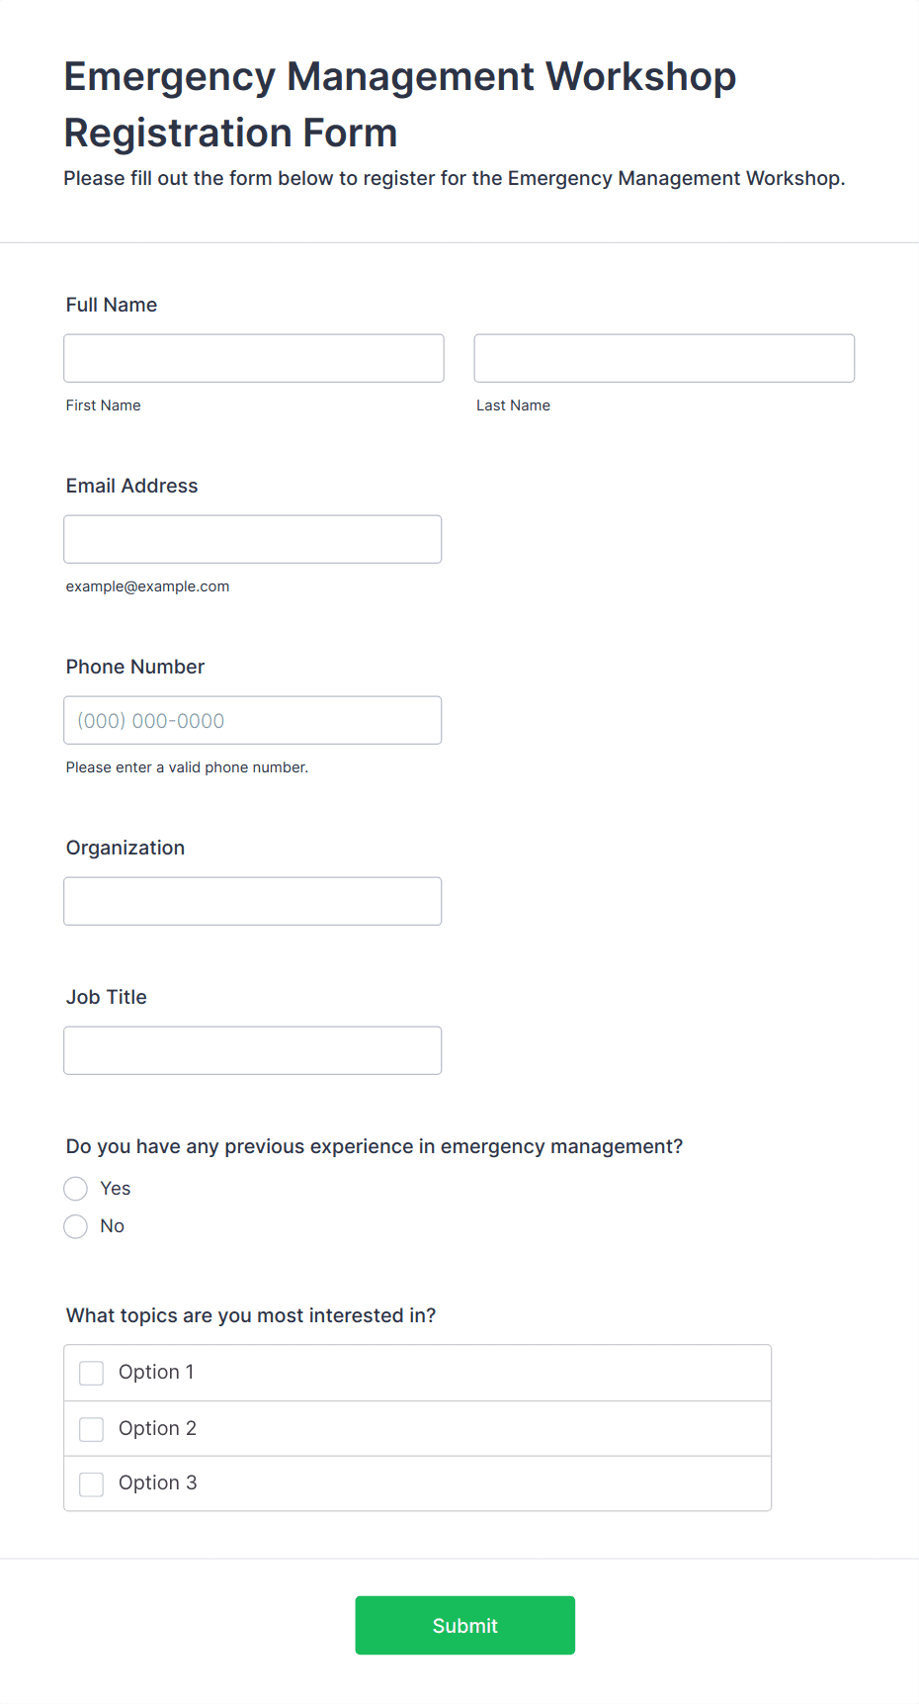This screenshot has width=919, height=1704.
Task: Select the Yes radio button
Action: tap(76, 1189)
